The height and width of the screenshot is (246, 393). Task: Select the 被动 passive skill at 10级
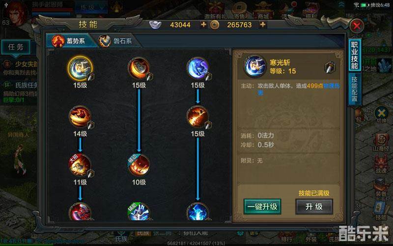coord(139,165)
